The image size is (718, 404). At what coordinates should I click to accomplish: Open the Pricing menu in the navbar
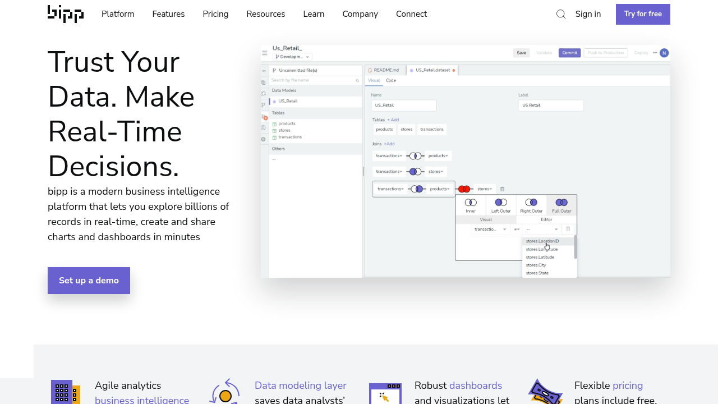pyautogui.click(x=215, y=14)
